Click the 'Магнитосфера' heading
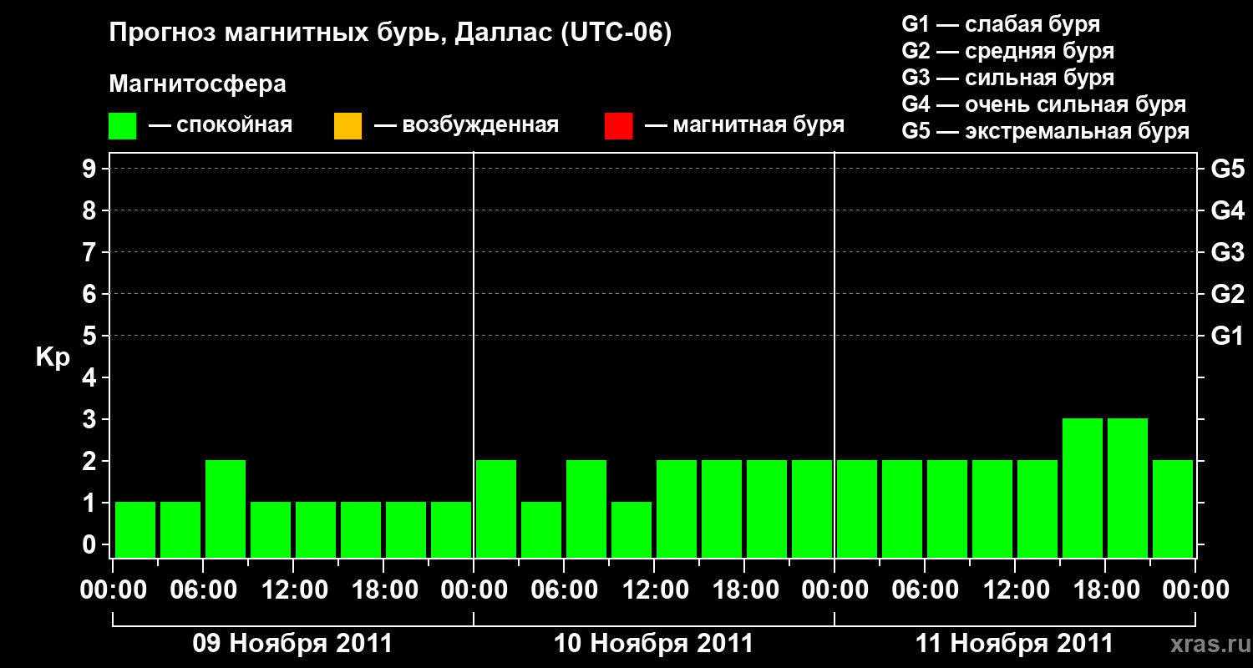 tap(197, 84)
